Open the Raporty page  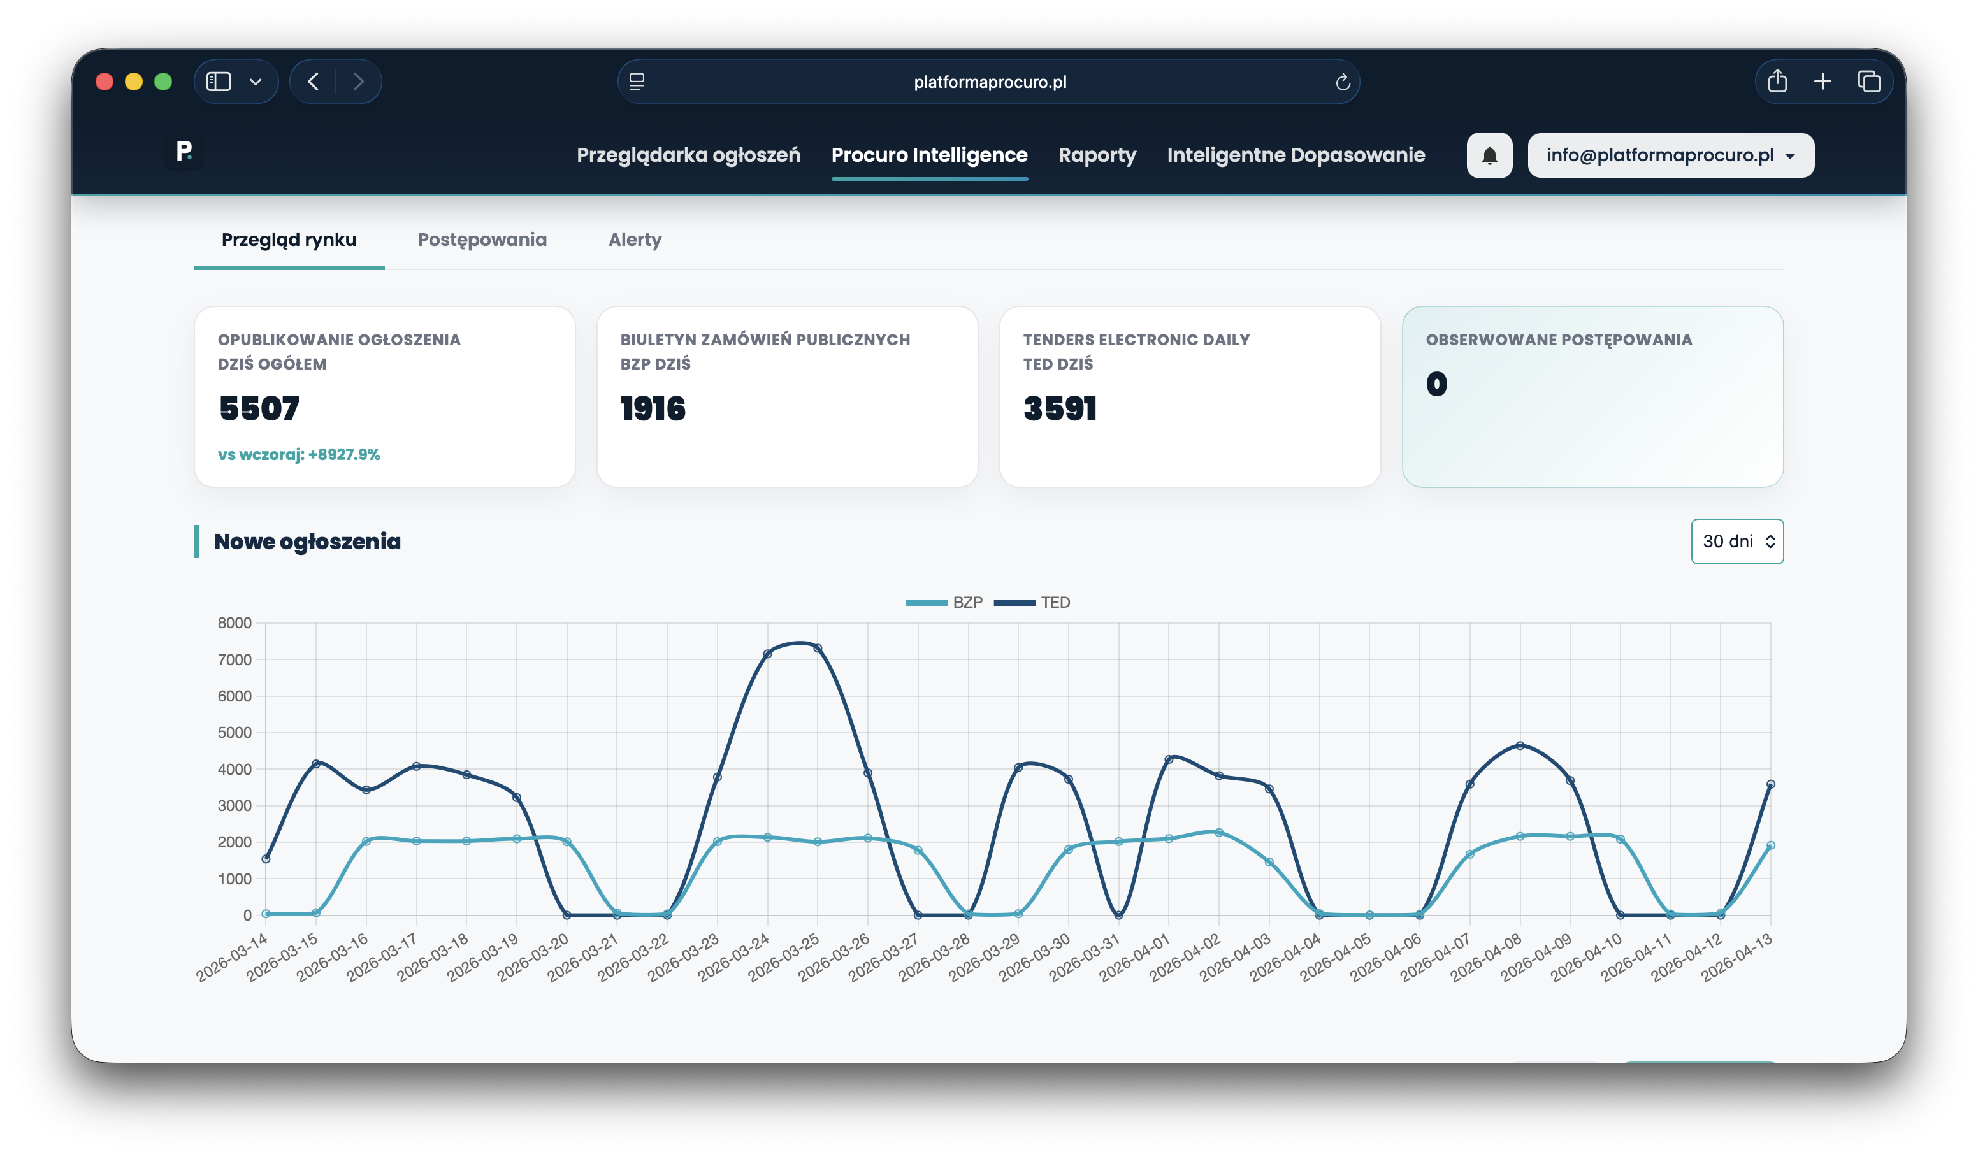(1097, 155)
